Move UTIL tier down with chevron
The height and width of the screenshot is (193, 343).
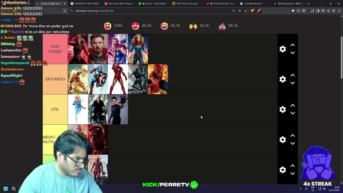pos(293,113)
